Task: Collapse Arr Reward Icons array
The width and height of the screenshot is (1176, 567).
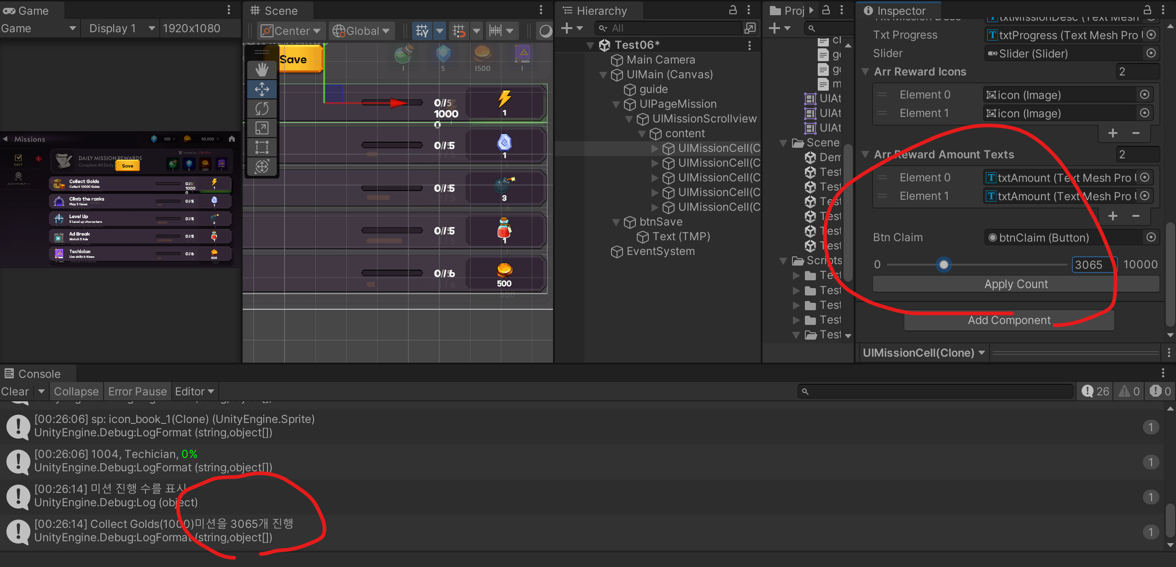Action: [x=865, y=72]
